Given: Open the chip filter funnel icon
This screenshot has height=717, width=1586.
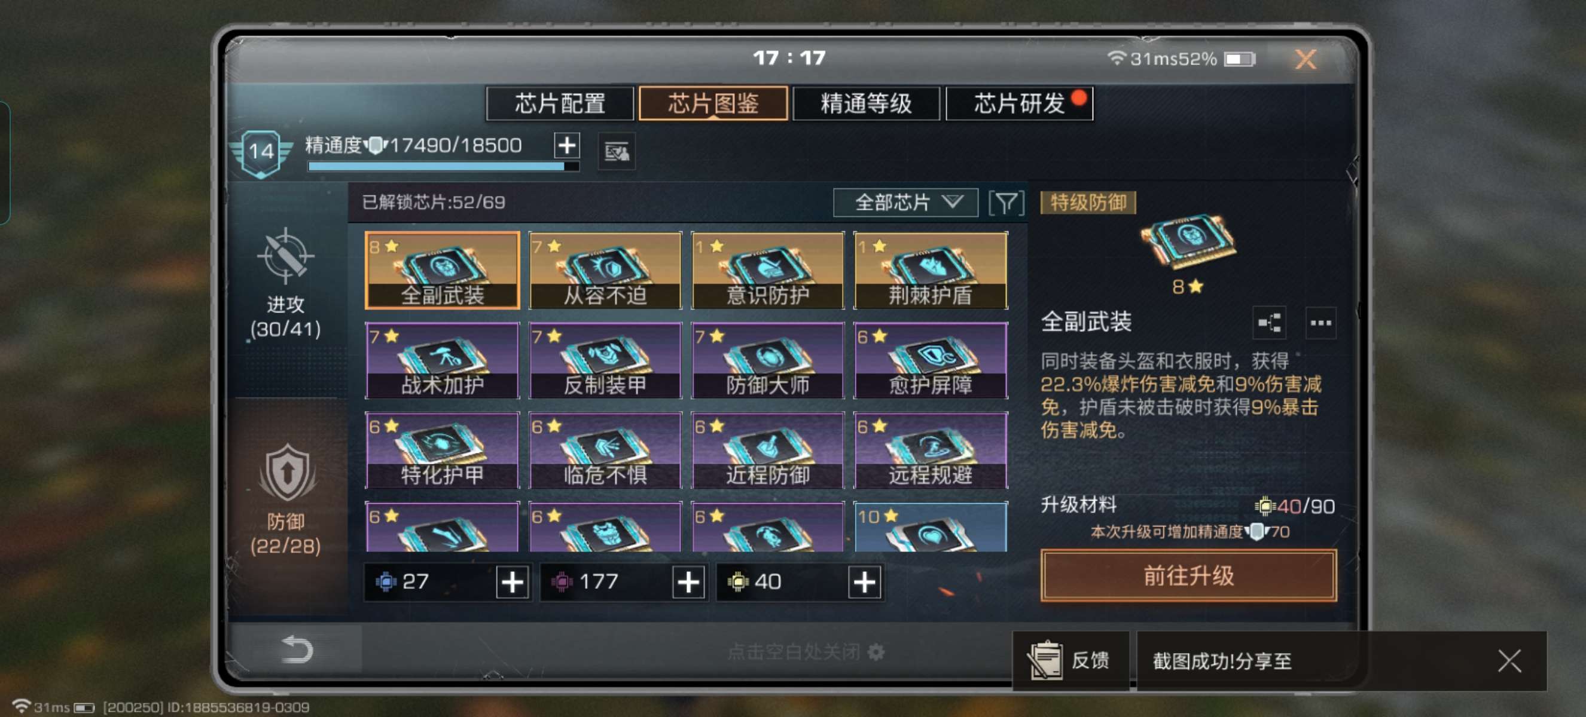Looking at the screenshot, I should (1006, 203).
